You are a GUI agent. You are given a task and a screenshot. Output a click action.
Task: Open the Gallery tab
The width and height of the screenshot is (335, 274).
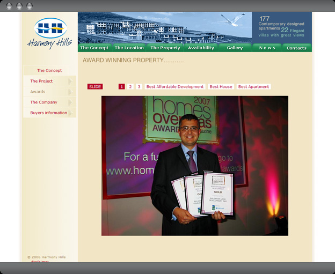235,48
